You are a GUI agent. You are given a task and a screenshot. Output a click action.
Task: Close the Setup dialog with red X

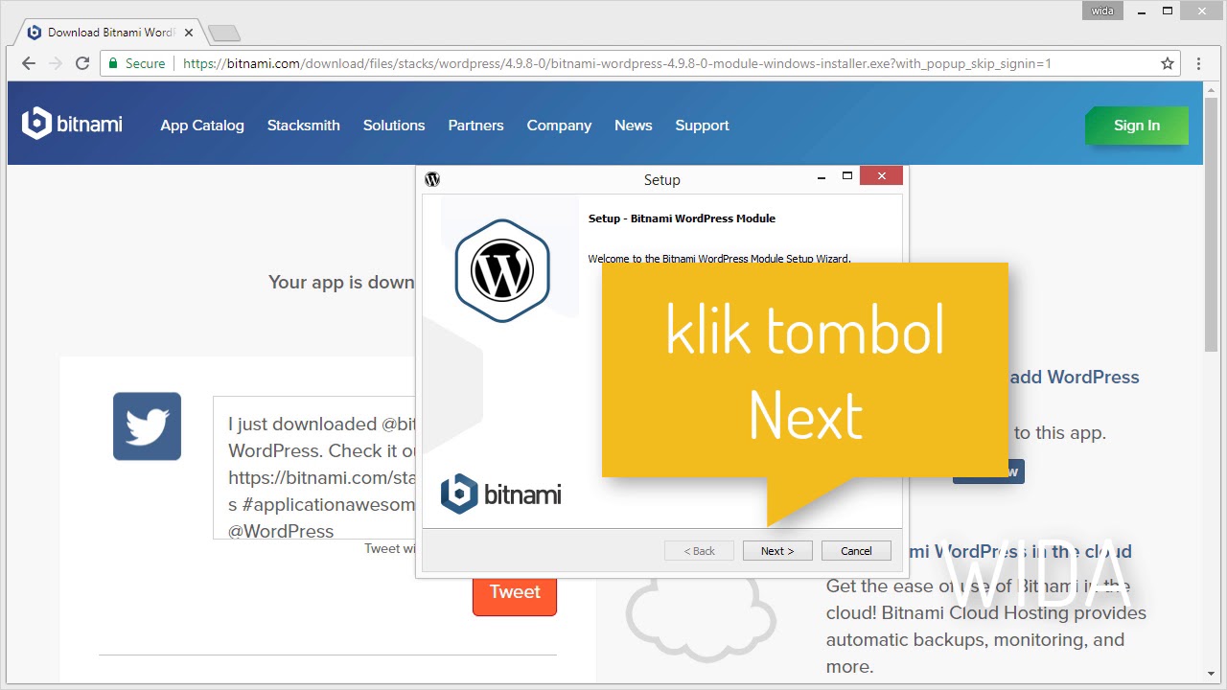click(x=881, y=176)
